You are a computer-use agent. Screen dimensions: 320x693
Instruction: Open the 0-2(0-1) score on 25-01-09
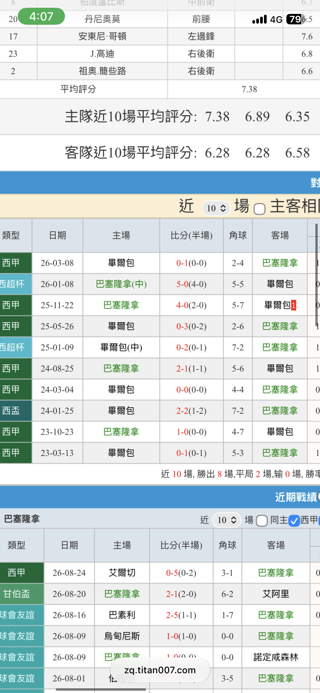pos(191,347)
